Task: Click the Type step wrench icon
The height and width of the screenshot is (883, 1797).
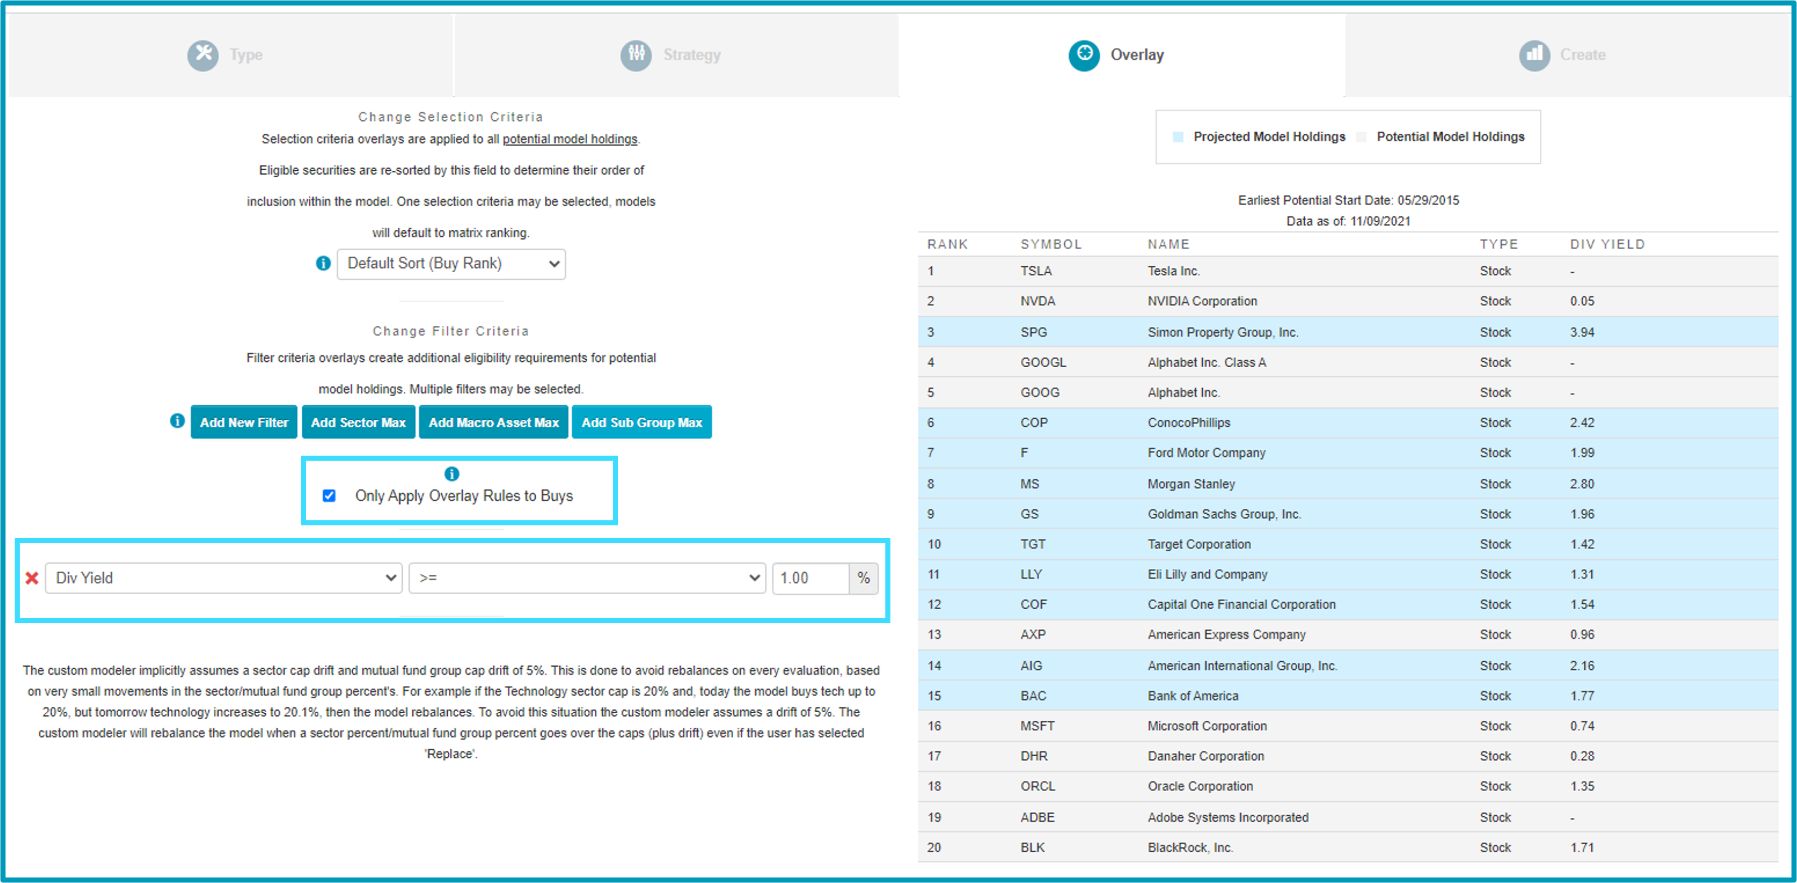Action: click(203, 55)
